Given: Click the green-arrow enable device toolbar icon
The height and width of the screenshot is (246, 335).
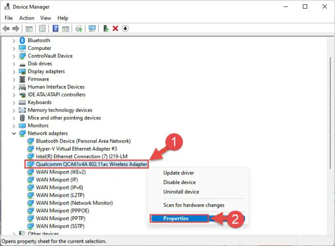Looking at the screenshot, I should click(106, 29).
